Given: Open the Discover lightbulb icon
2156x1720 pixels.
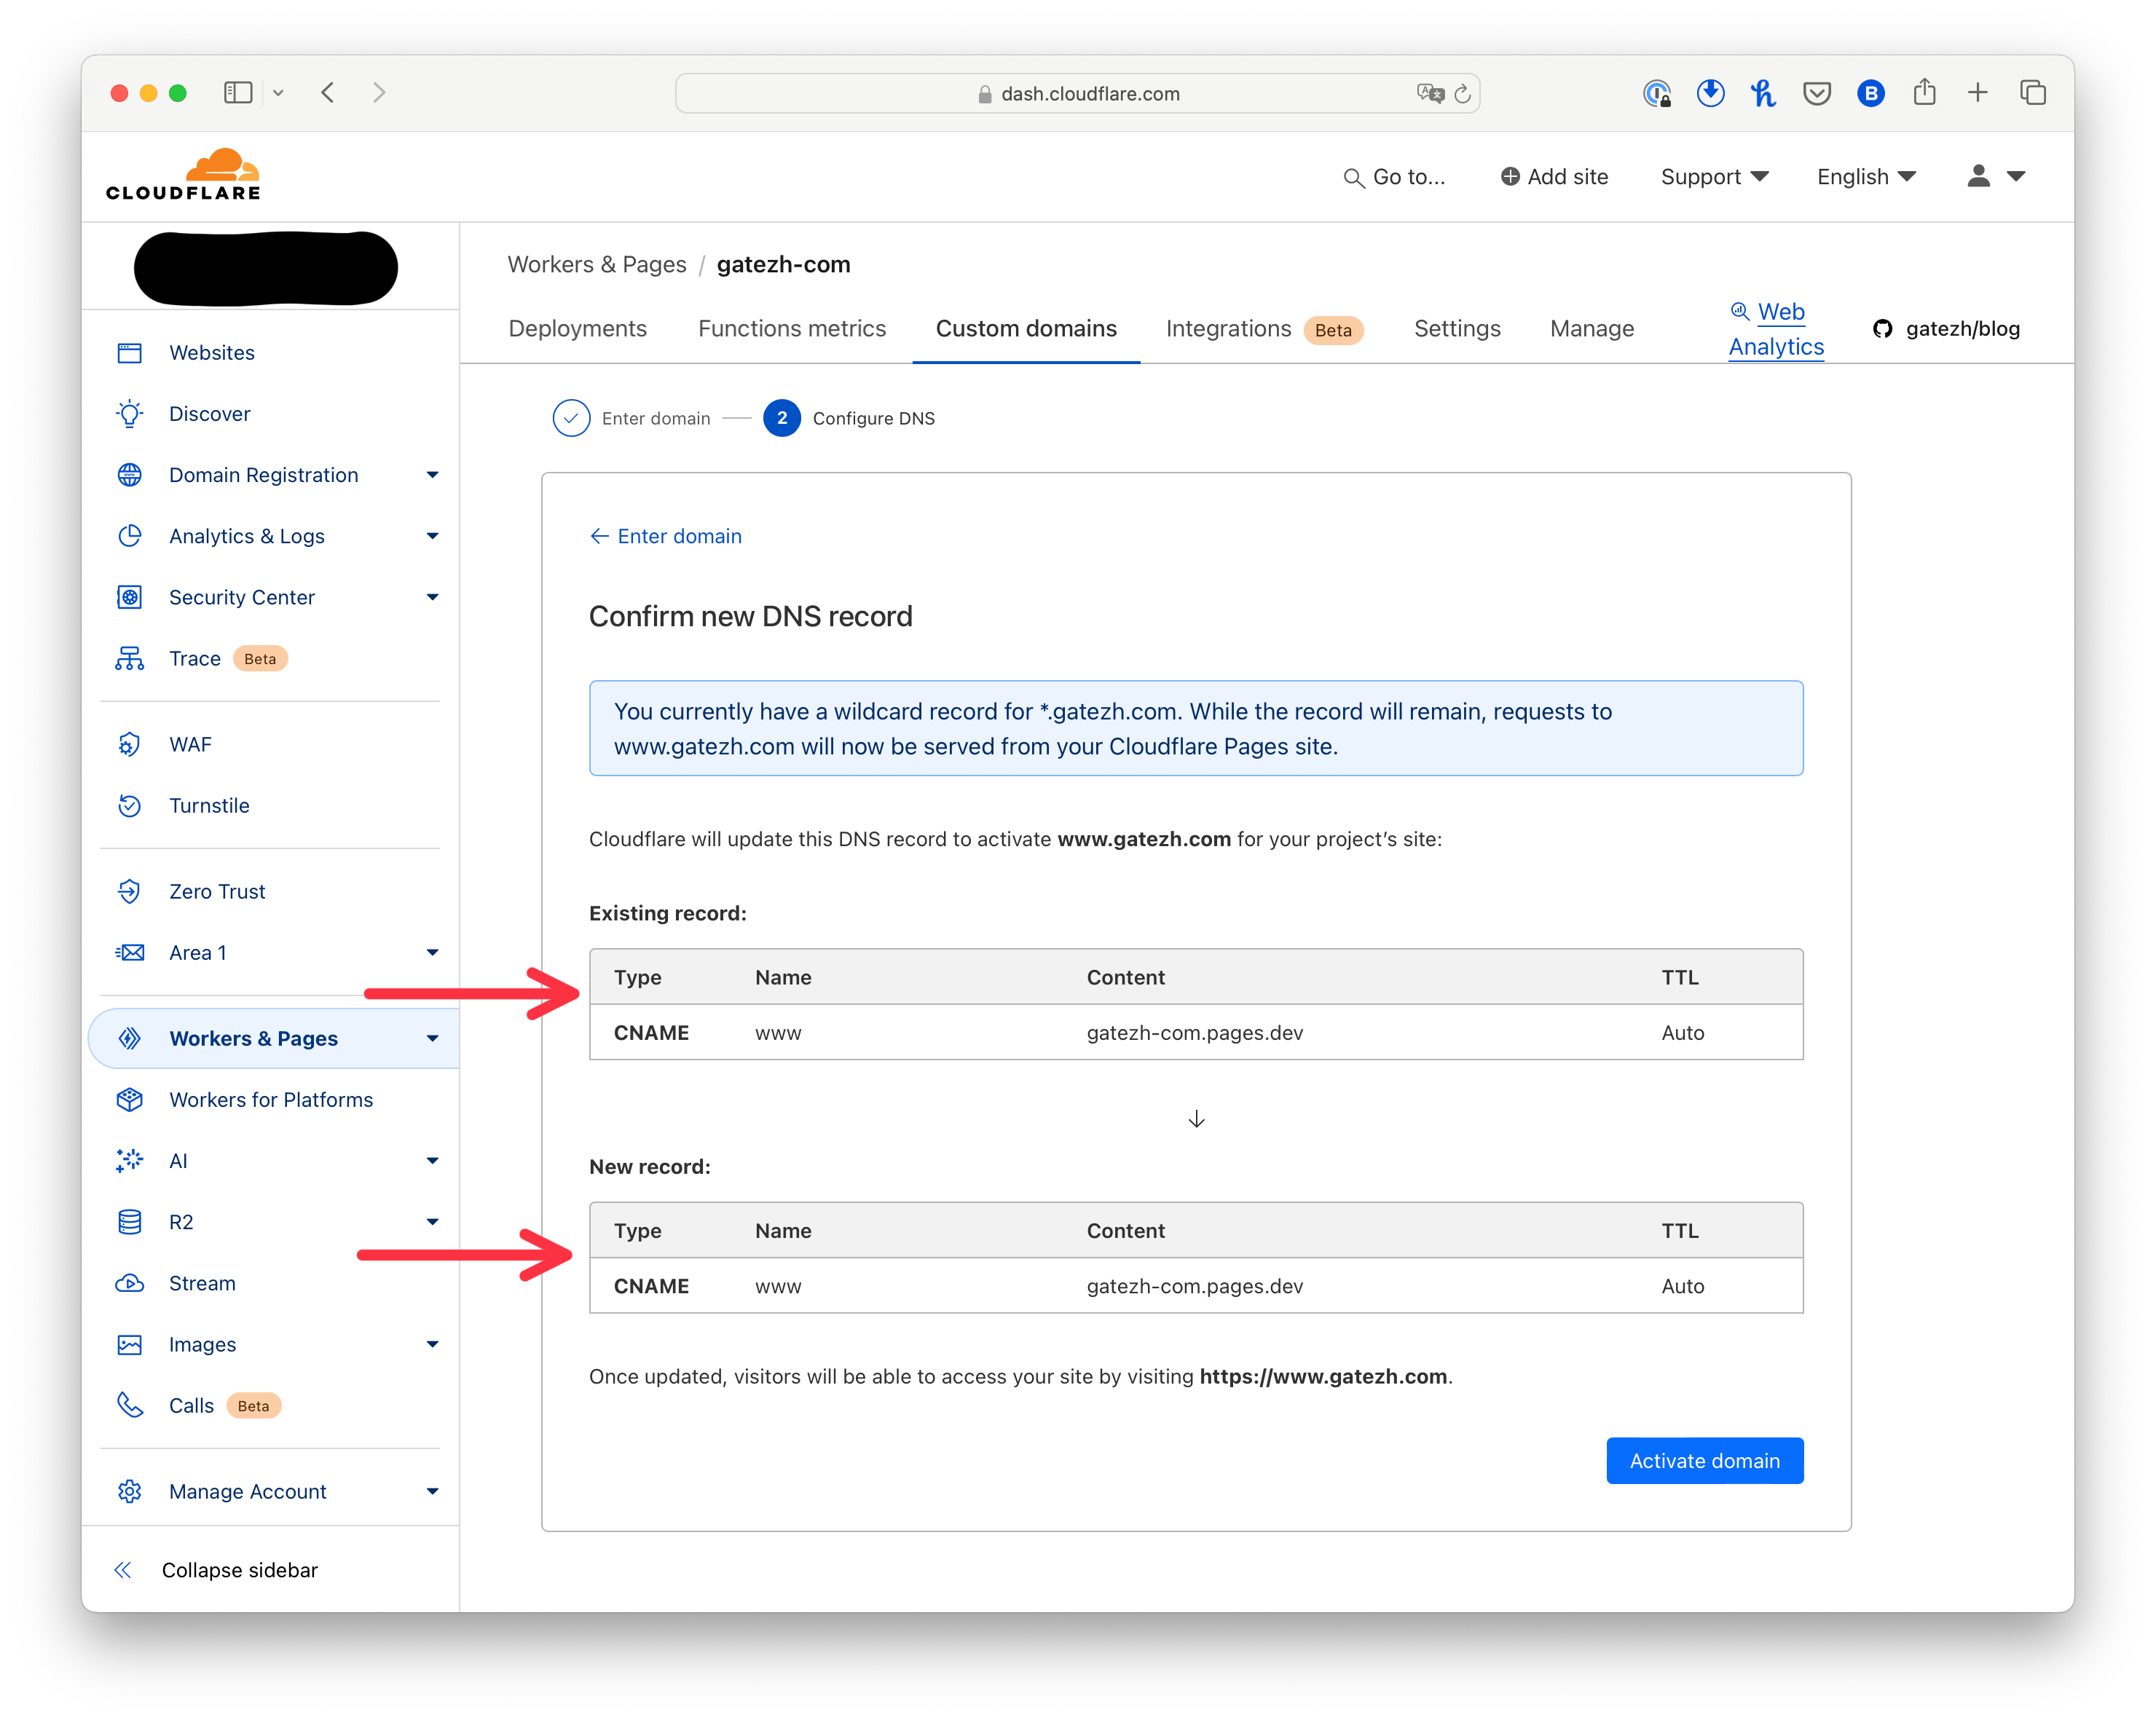Looking at the screenshot, I should click(130, 414).
